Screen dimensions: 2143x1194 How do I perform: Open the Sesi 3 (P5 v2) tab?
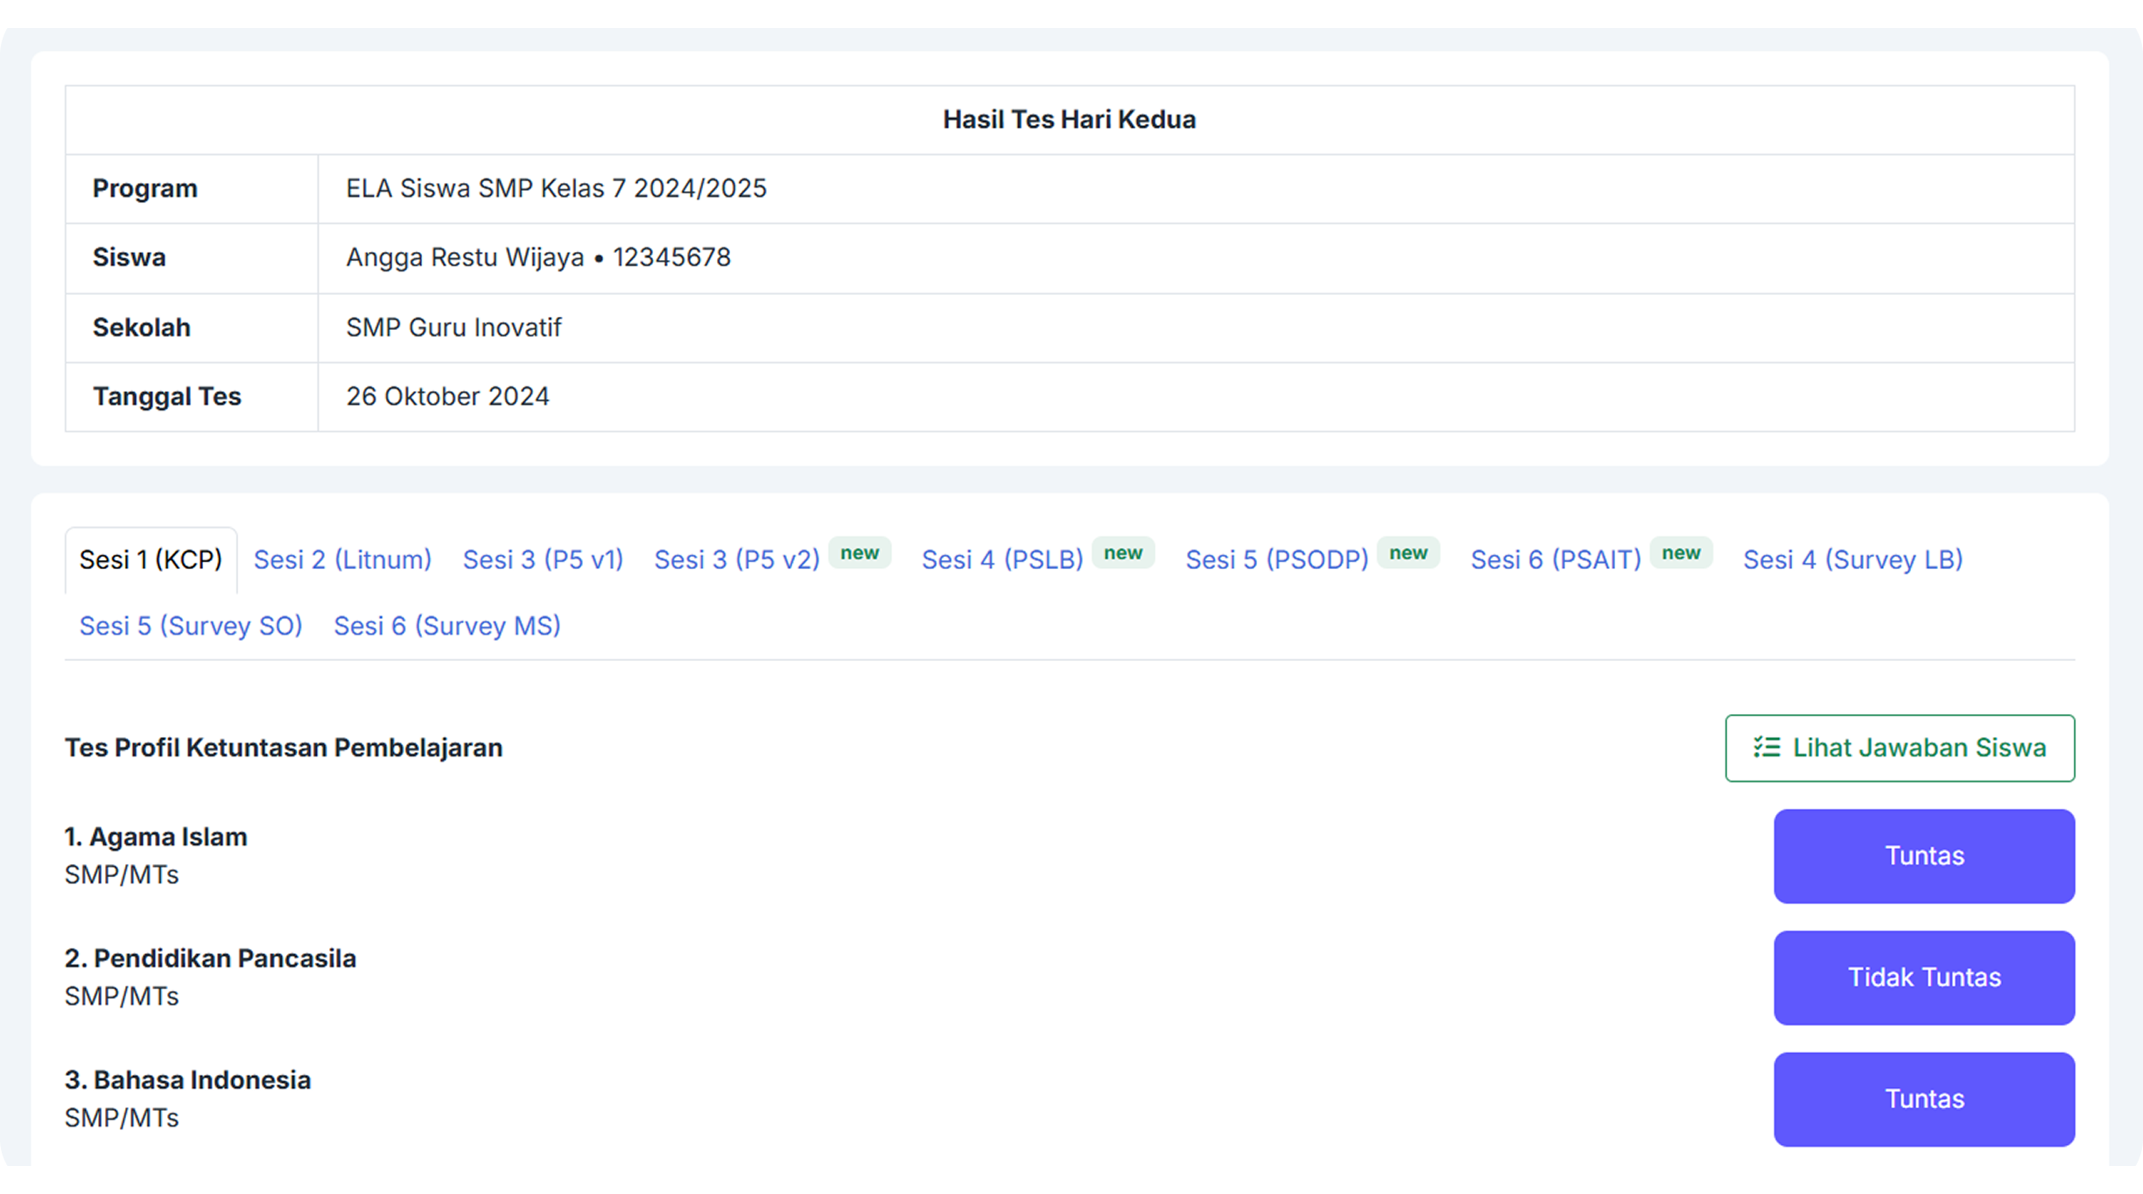pos(736,559)
